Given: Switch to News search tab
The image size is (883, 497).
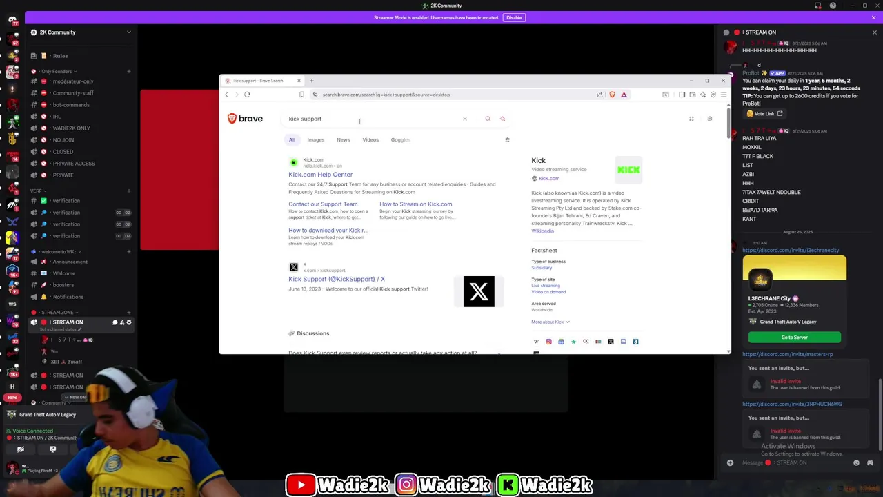Looking at the screenshot, I should tap(343, 139).
